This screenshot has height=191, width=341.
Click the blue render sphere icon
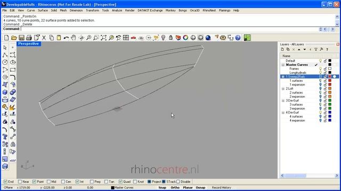[208, 38]
